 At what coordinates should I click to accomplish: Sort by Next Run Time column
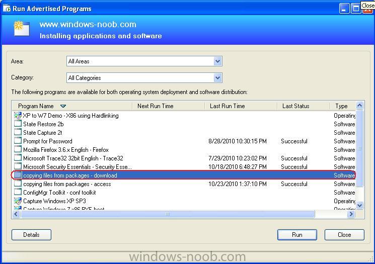[x=168, y=106]
